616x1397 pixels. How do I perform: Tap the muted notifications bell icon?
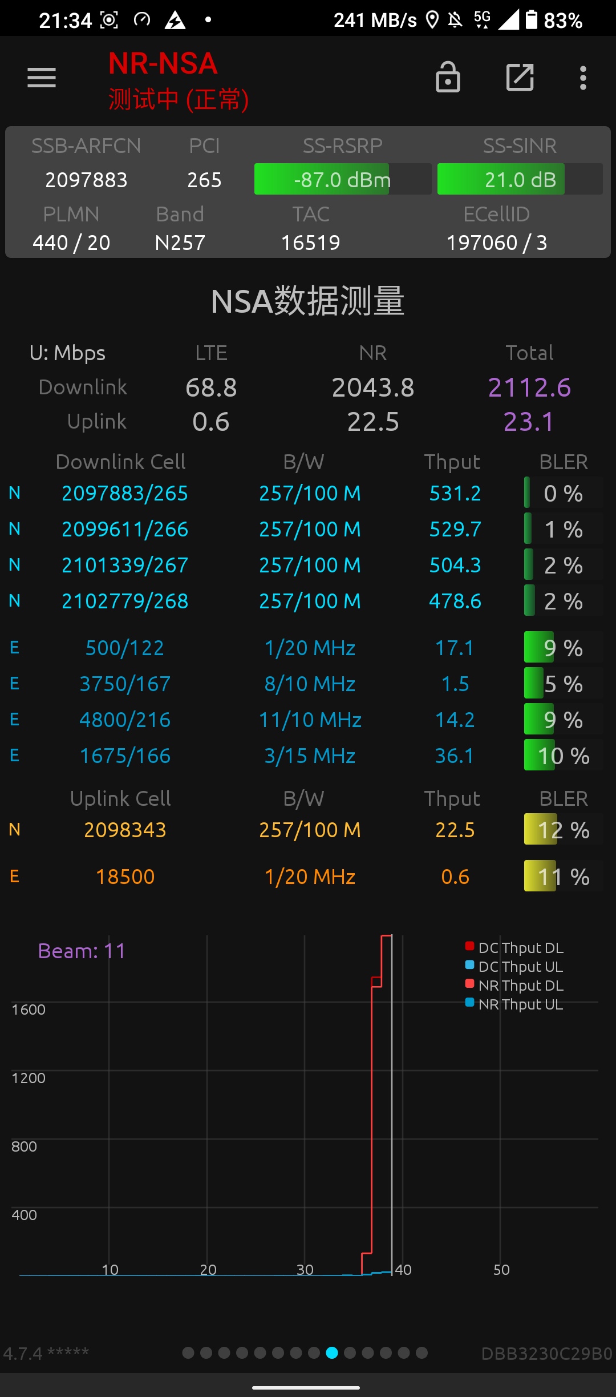455,21
